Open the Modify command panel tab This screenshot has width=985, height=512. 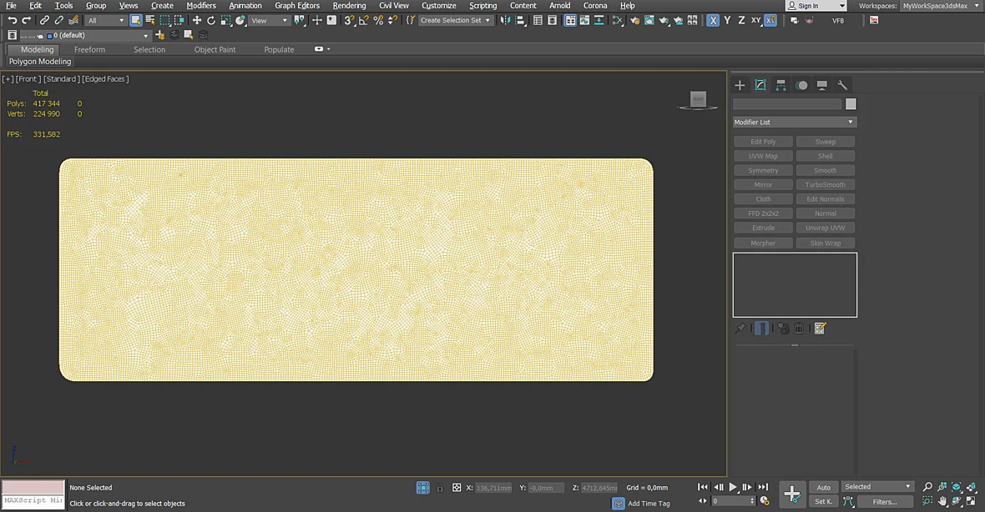tap(760, 85)
